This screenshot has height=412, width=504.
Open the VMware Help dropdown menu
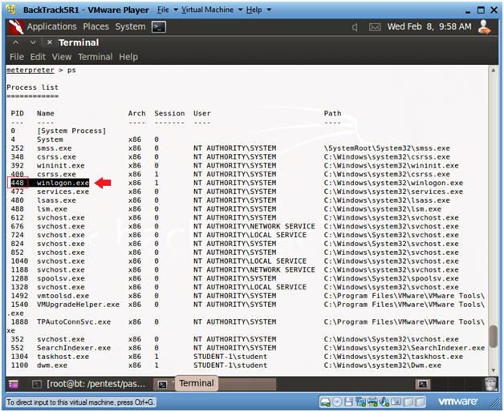[258, 10]
